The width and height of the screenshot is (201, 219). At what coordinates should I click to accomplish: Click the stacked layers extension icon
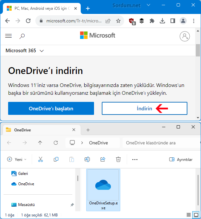[142, 21]
